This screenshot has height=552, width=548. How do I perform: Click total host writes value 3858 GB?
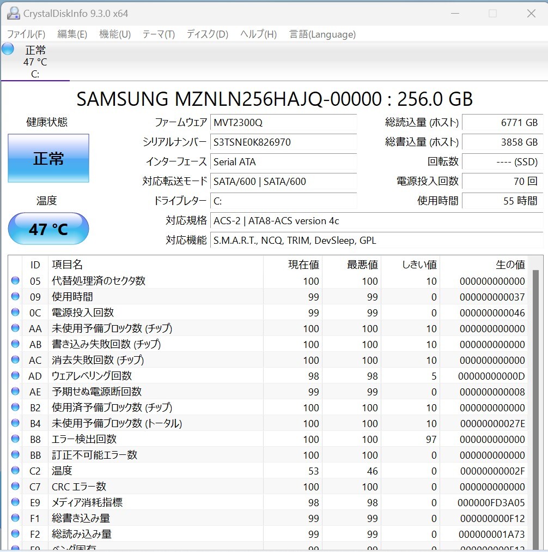click(x=503, y=142)
